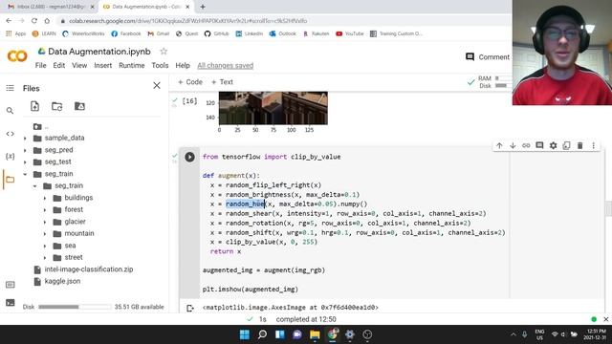Open the Help menu
The image size is (612, 344).
pyautogui.click(x=183, y=66)
